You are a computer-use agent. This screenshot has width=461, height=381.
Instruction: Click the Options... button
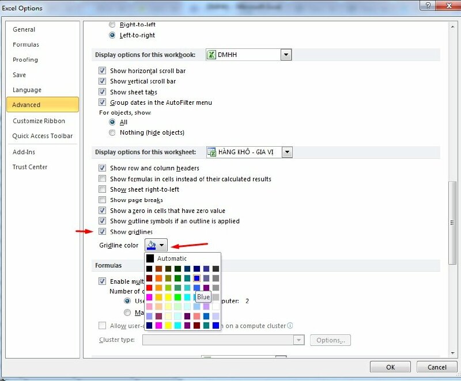coord(330,340)
